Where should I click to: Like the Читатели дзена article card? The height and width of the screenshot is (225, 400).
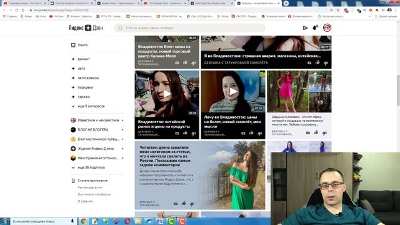184,203
